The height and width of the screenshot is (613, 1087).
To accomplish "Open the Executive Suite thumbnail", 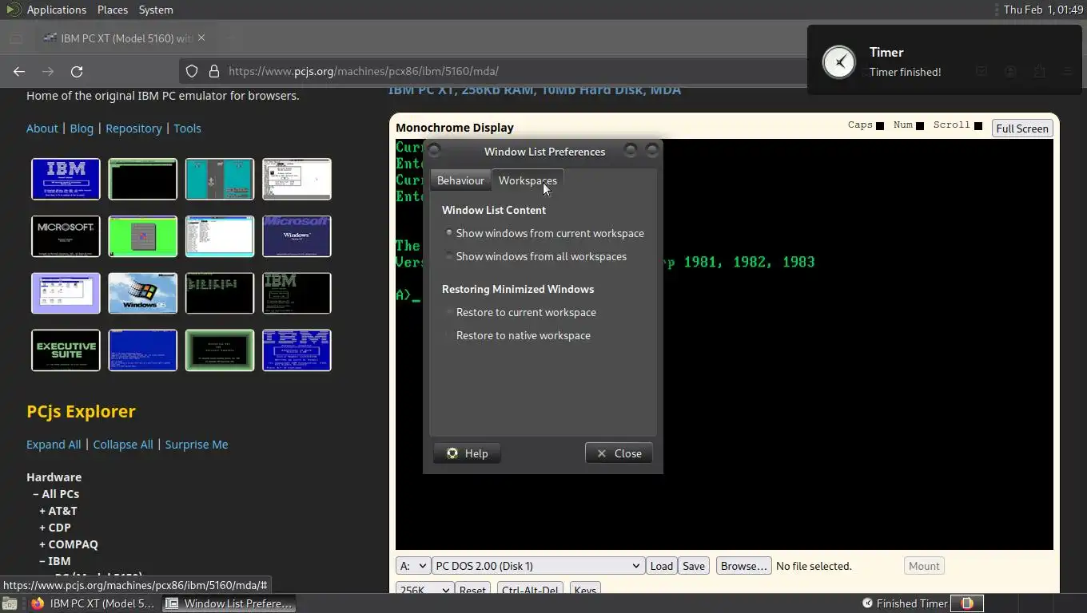I will coord(66,350).
